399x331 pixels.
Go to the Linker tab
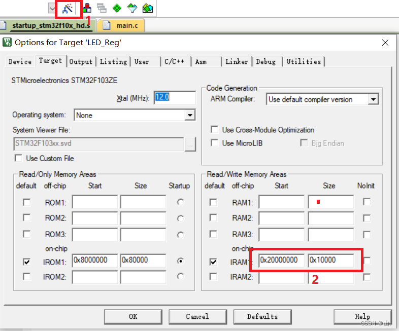pyautogui.click(x=237, y=62)
